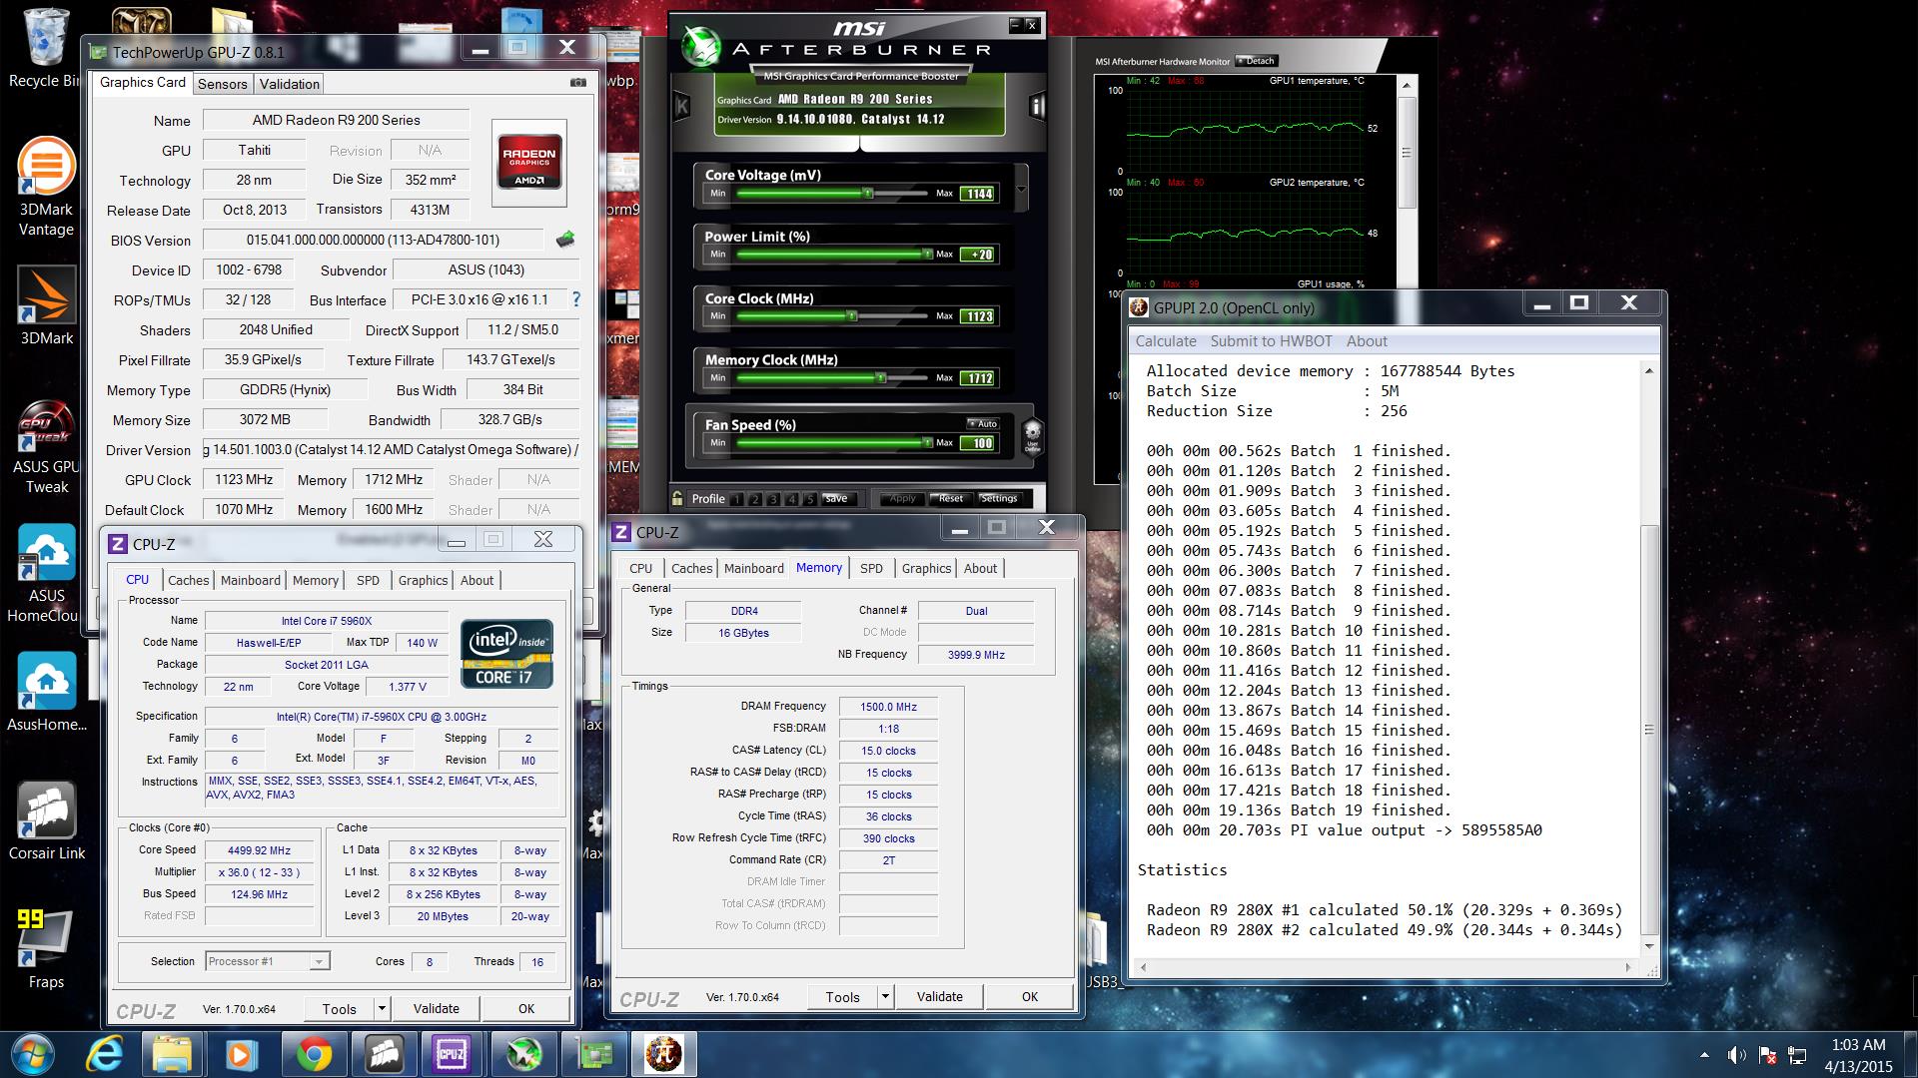This screenshot has height=1078, width=1918.
Task: Open Graphics tab in Memory CPU-Z window
Action: (x=926, y=568)
